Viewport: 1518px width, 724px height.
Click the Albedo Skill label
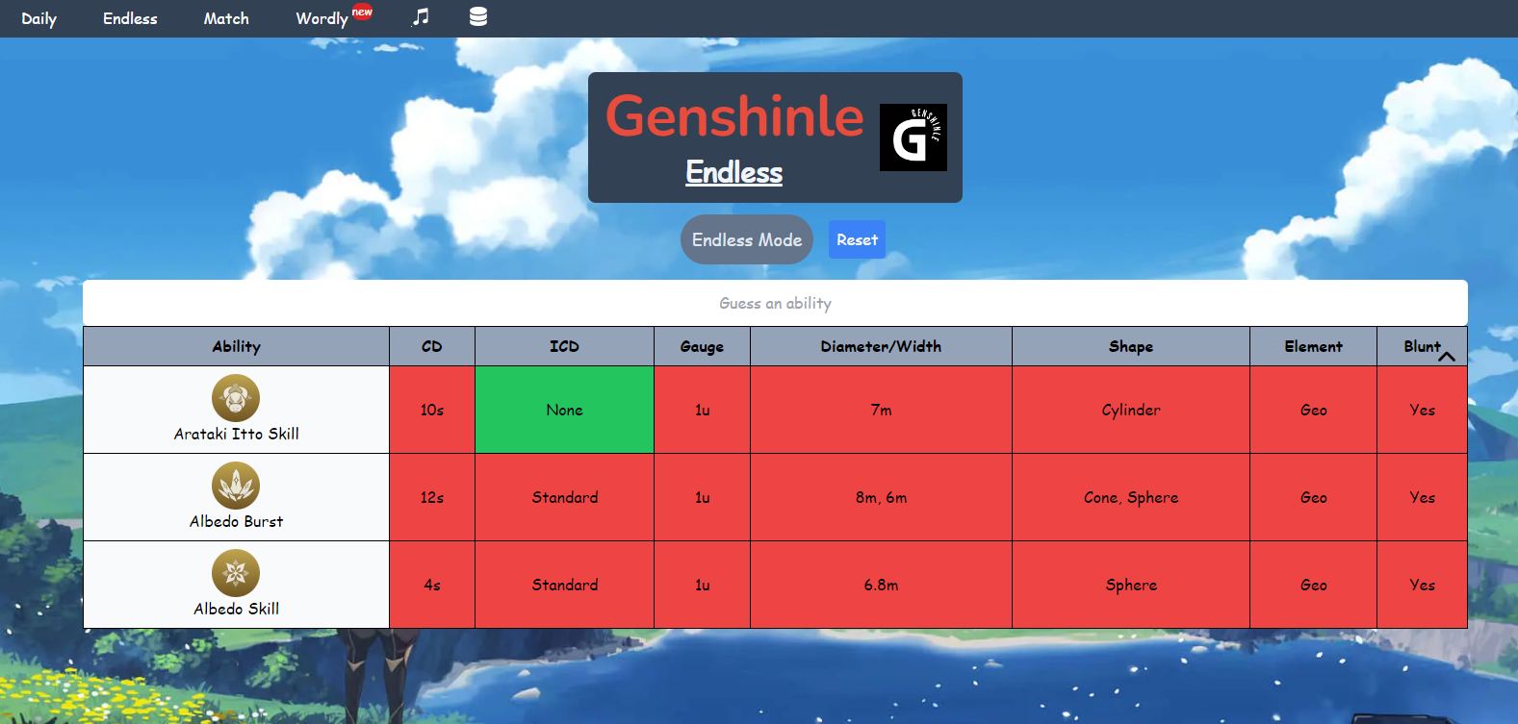(x=236, y=609)
